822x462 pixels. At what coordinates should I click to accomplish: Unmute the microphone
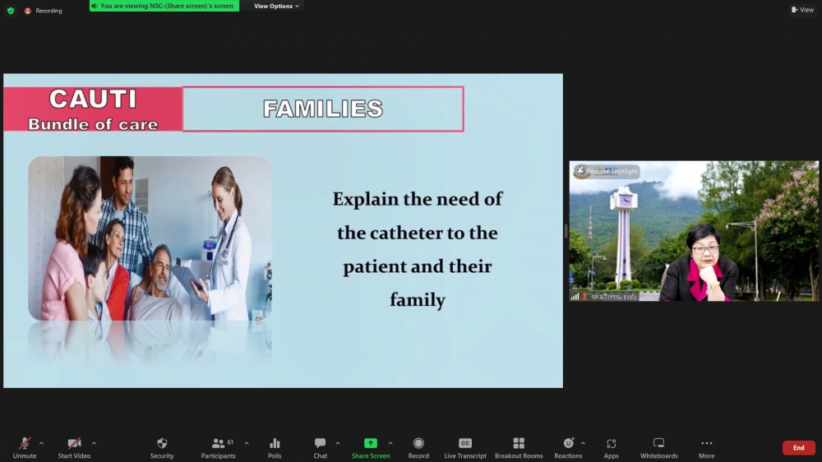tap(25, 448)
